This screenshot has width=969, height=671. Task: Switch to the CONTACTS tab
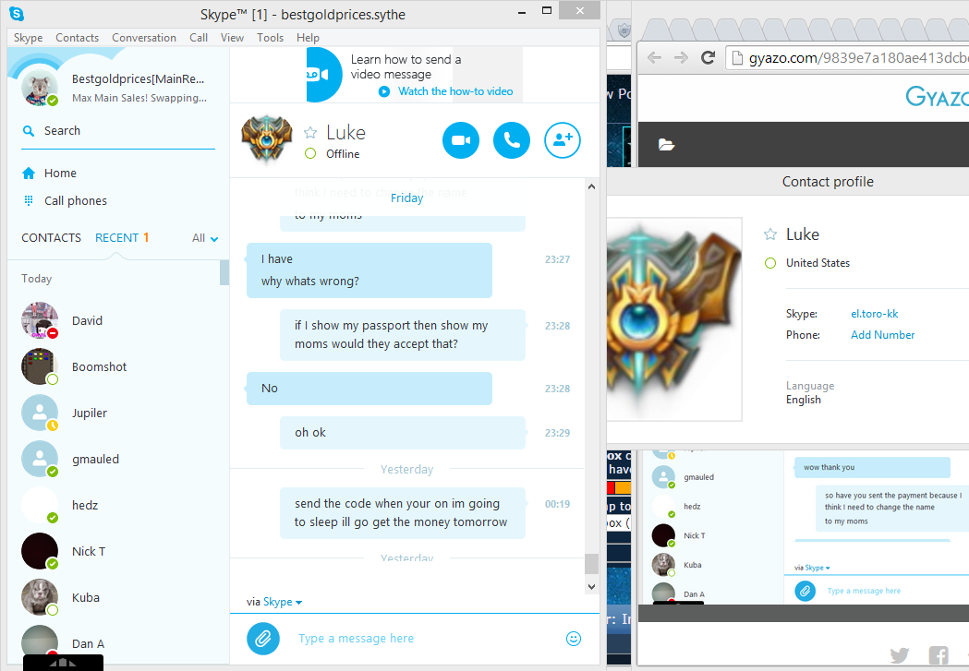[52, 237]
